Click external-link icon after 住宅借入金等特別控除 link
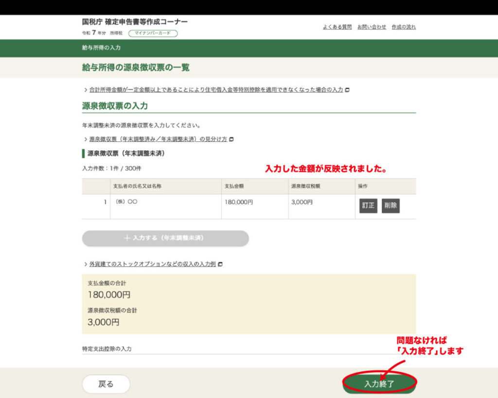Viewport: 498px width, 398px height. coord(347,90)
